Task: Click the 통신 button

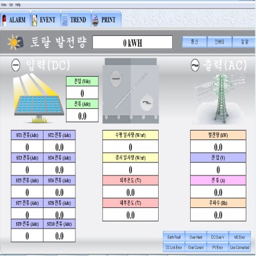Action: [x=195, y=42]
